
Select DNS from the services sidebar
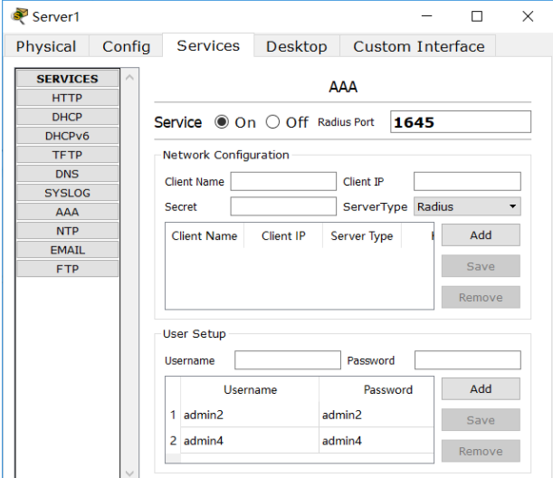pos(67,174)
